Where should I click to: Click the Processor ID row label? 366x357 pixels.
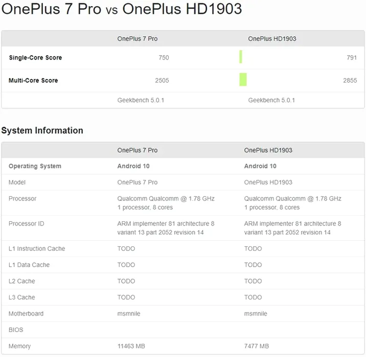(27, 224)
